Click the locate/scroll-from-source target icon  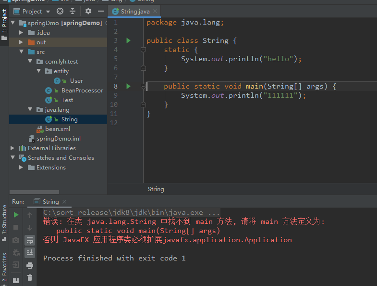tap(60, 12)
